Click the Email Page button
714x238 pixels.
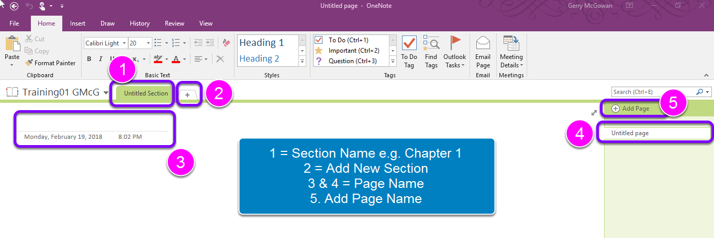[483, 52]
